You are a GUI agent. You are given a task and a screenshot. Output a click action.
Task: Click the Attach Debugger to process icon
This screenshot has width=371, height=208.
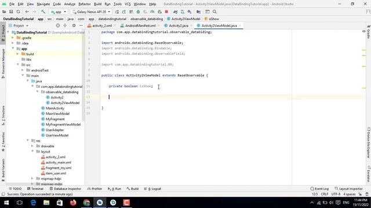pos(159,12)
